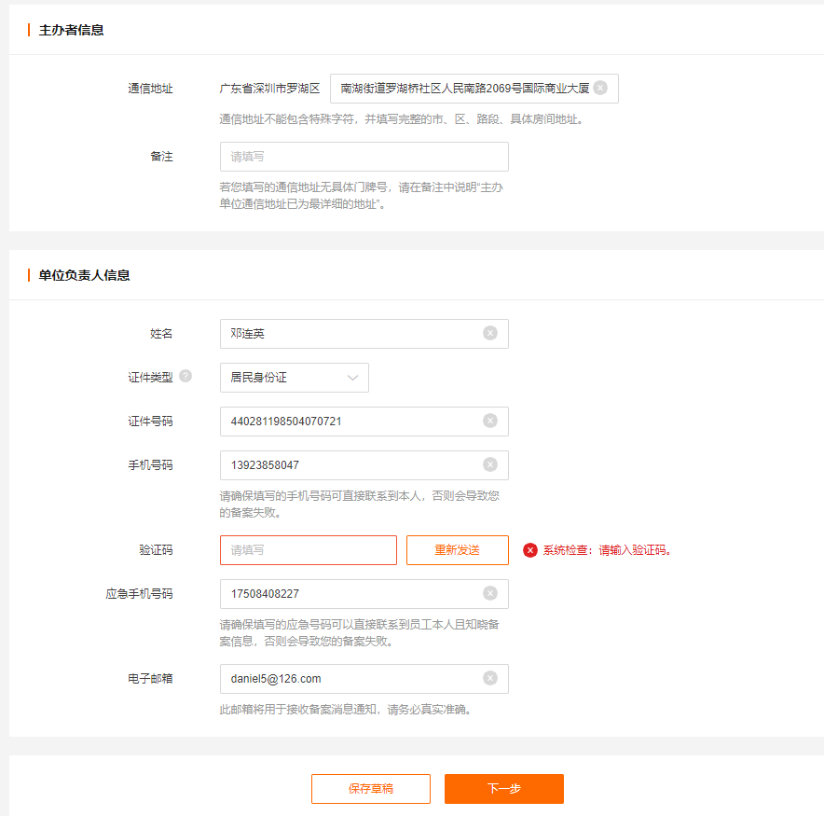Focus the 备注 input field
This screenshot has height=816, width=824.
click(x=364, y=157)
